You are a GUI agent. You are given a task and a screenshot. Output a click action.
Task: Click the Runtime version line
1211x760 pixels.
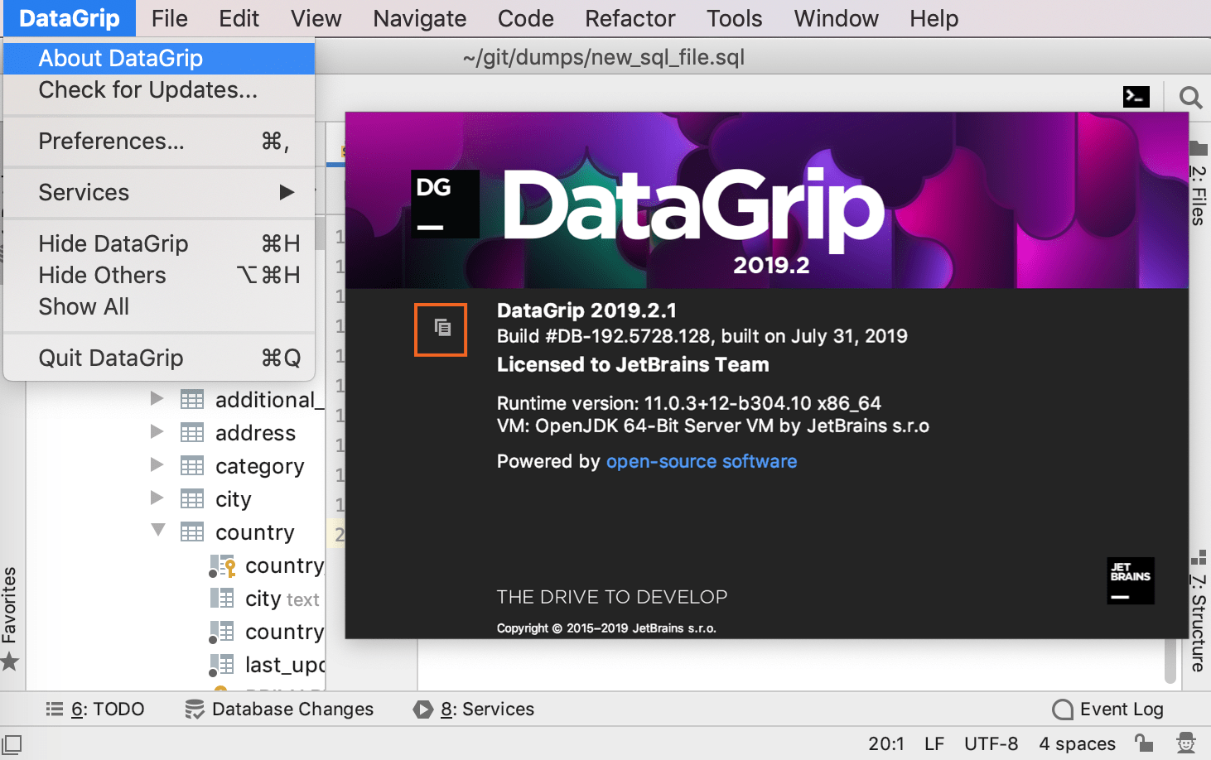pos(689,403)
